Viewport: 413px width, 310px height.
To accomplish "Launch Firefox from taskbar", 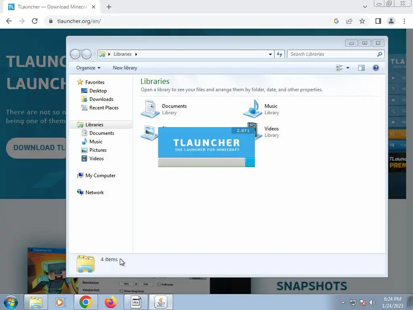I will pos(111,302).
